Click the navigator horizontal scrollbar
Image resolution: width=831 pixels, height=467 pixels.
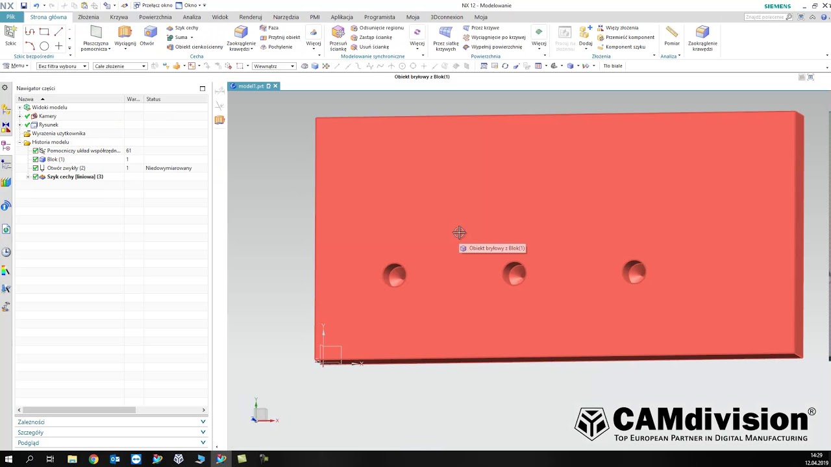[x=79, y=410]
